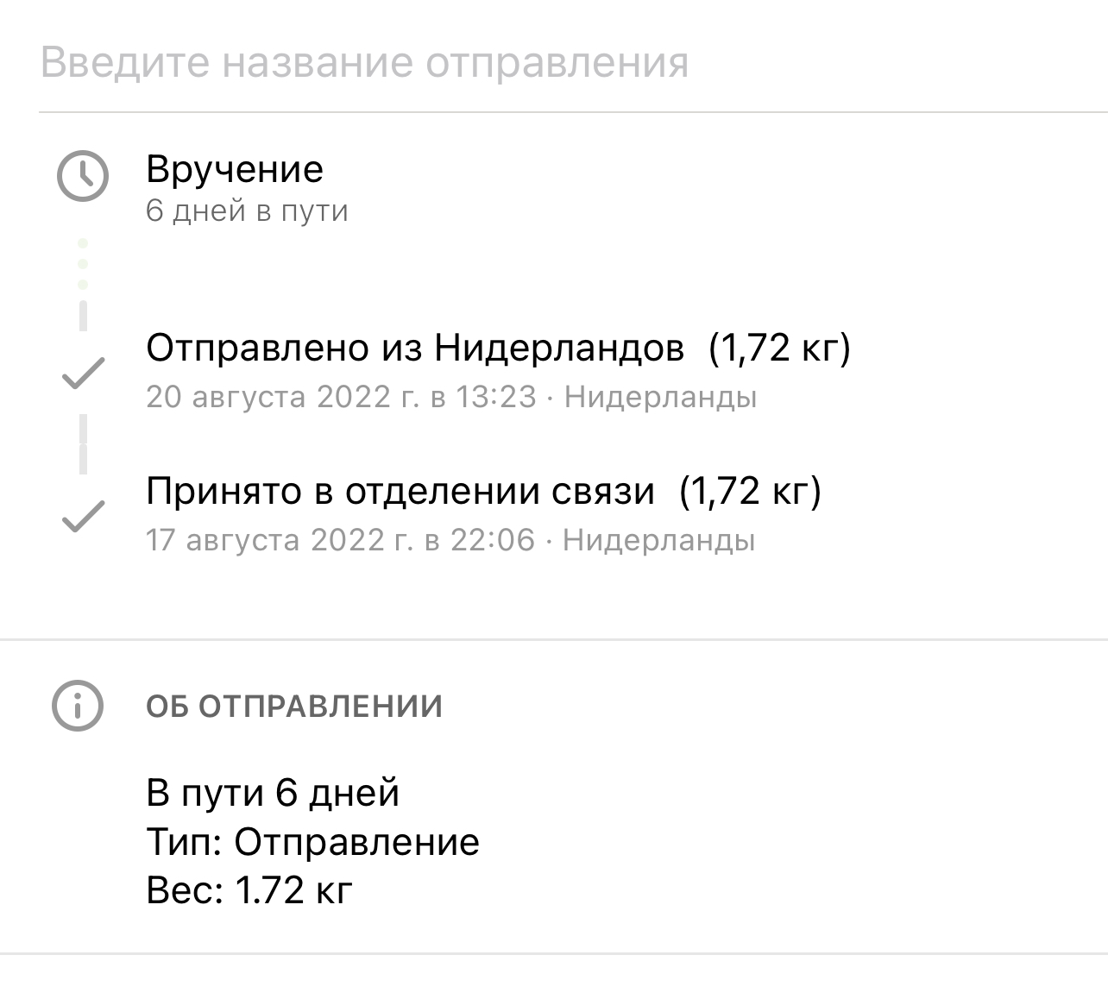Click the 20 августа 2022 timestamp
Viewport: 1108px width, 999px height.
(x=341, y=397)
